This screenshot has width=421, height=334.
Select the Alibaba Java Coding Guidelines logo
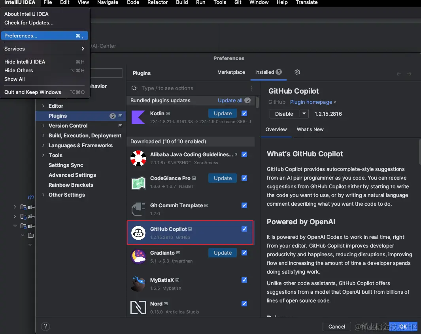(x=138, y=158)
